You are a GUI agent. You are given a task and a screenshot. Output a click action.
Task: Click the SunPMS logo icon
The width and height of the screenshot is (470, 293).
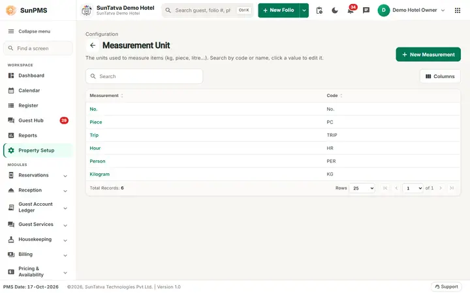pyautogui.click(x=11, y=10)
